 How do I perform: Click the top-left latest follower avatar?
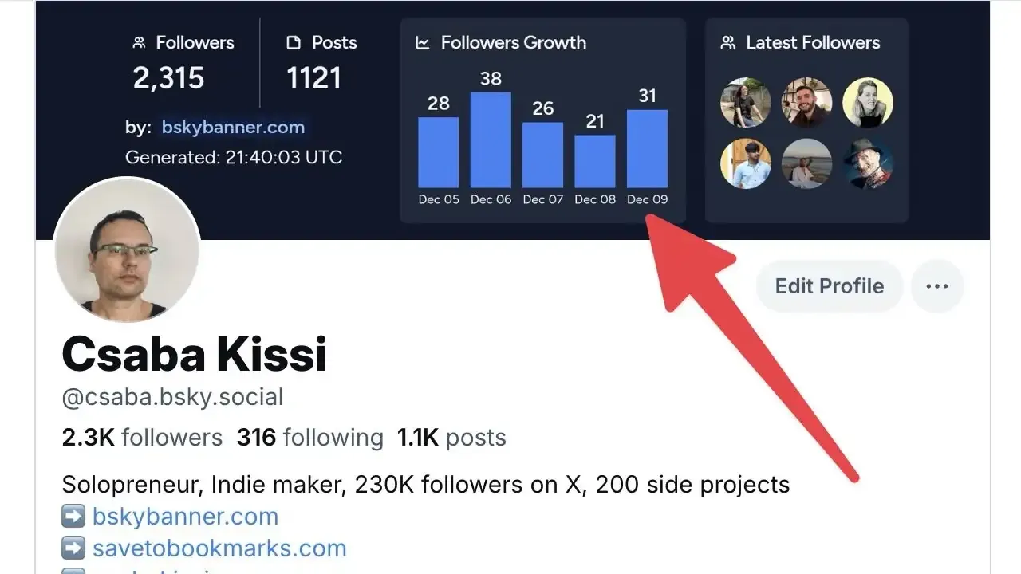click(745, 103)
